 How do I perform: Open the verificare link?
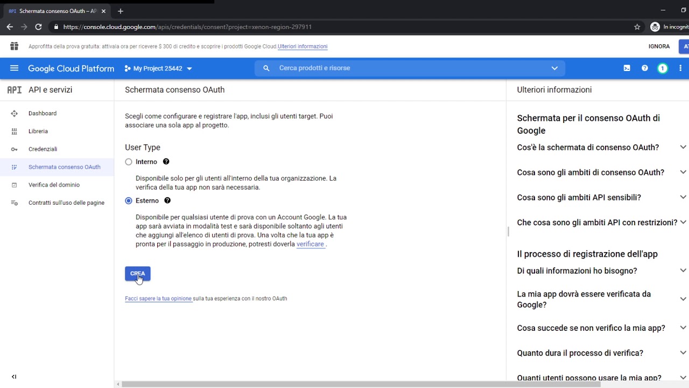[310, 244]
